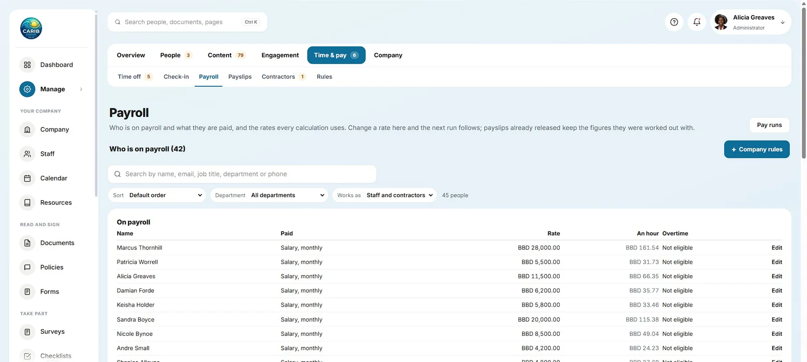Open the Sort order dropdown
Viewport: 807px width, 362px height.
tap(157, 195)
